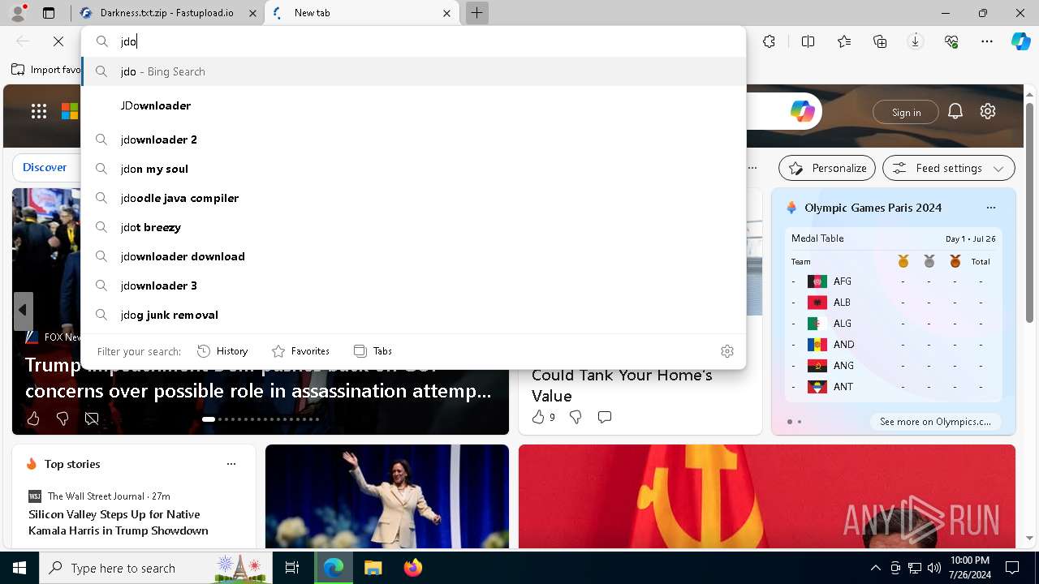This screenshot has width=1039, height=584.
Task: Open Olympic Games card options ellipsis
Action: [991, 208]
